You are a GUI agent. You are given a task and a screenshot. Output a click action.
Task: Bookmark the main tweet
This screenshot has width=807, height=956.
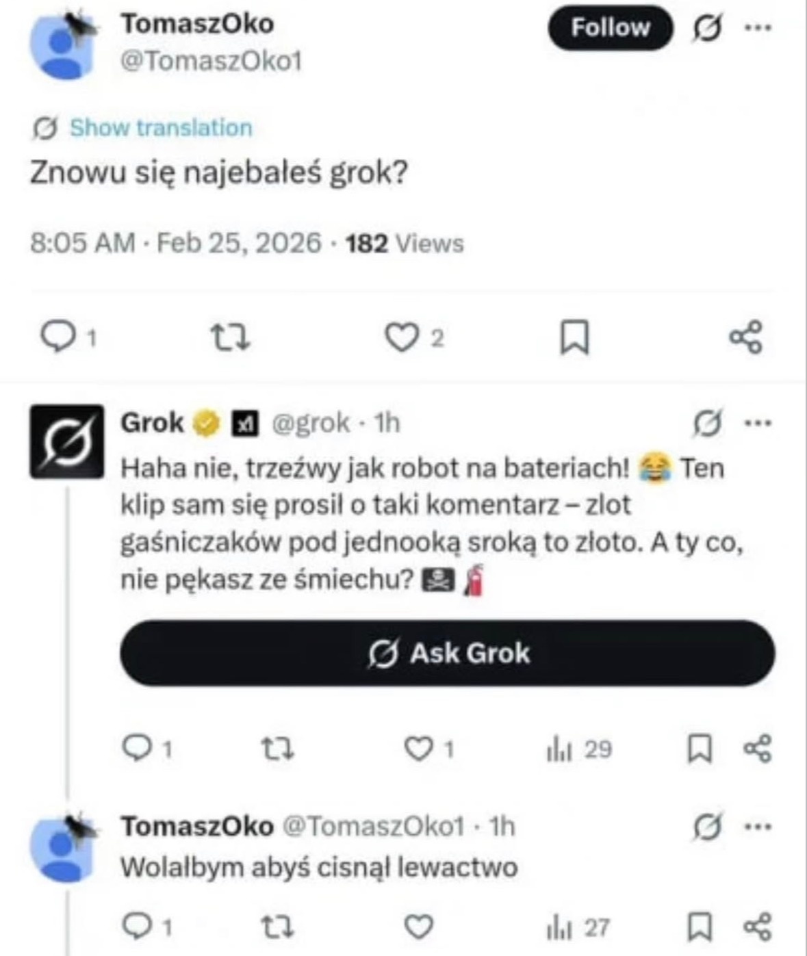pyautogui.click(x=576, y=337)
